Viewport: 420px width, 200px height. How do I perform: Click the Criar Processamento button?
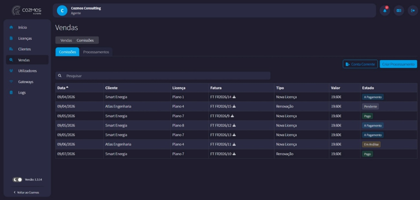[398, 64]
